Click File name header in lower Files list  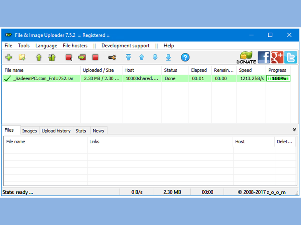click(x=46, y=142)
